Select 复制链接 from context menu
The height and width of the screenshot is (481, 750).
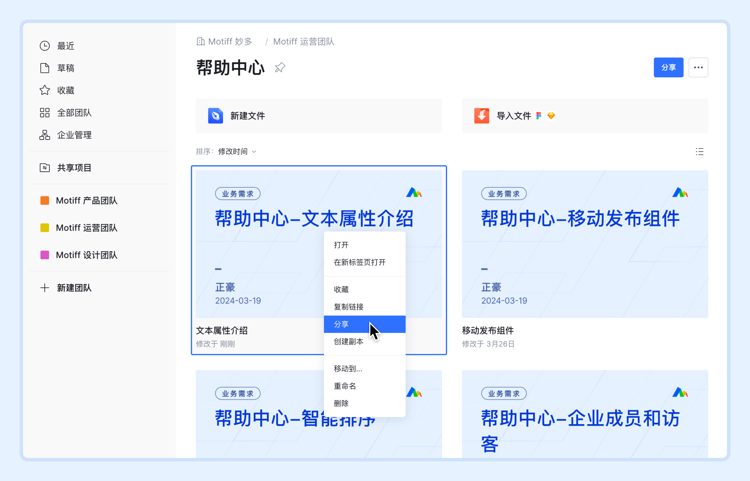365,307
